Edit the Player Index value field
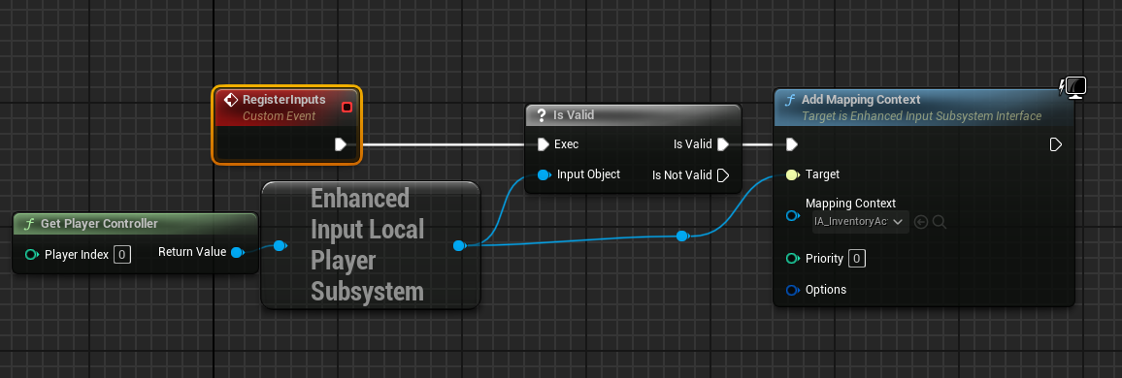 (122, 254)
